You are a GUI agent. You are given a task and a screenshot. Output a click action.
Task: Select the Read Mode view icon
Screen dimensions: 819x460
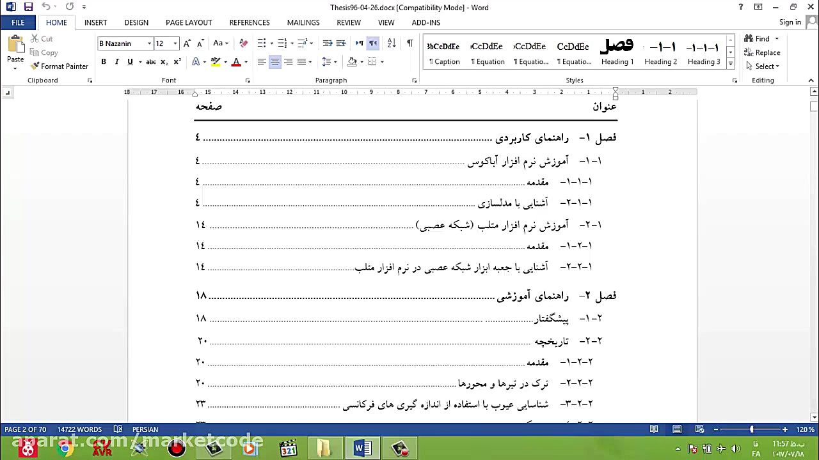653,429
